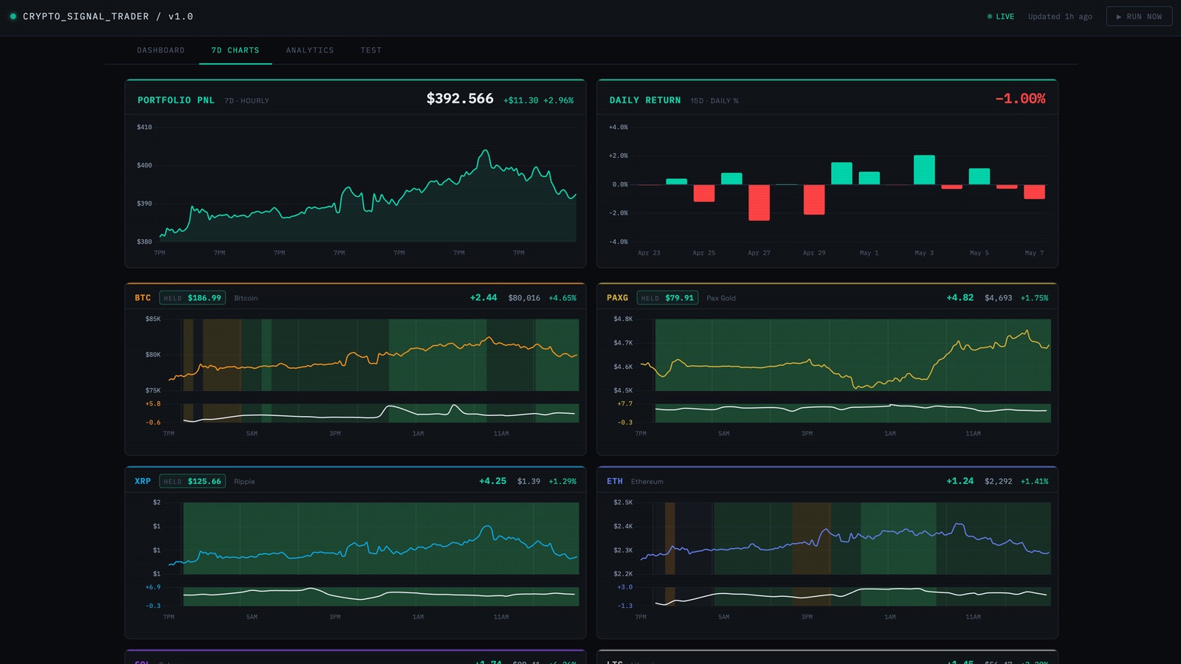Click the +4.0% axis label on daily return

coord(619,127)
